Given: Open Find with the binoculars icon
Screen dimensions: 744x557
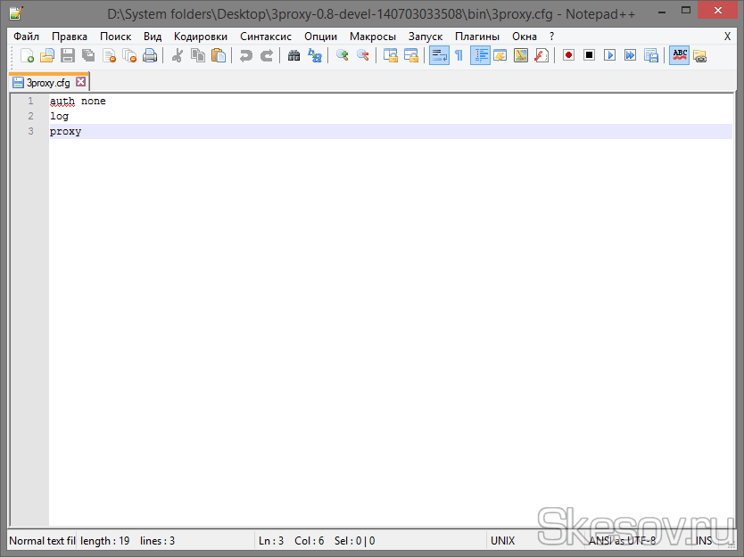Looking at the screenshot, I should tap(293, 55).
